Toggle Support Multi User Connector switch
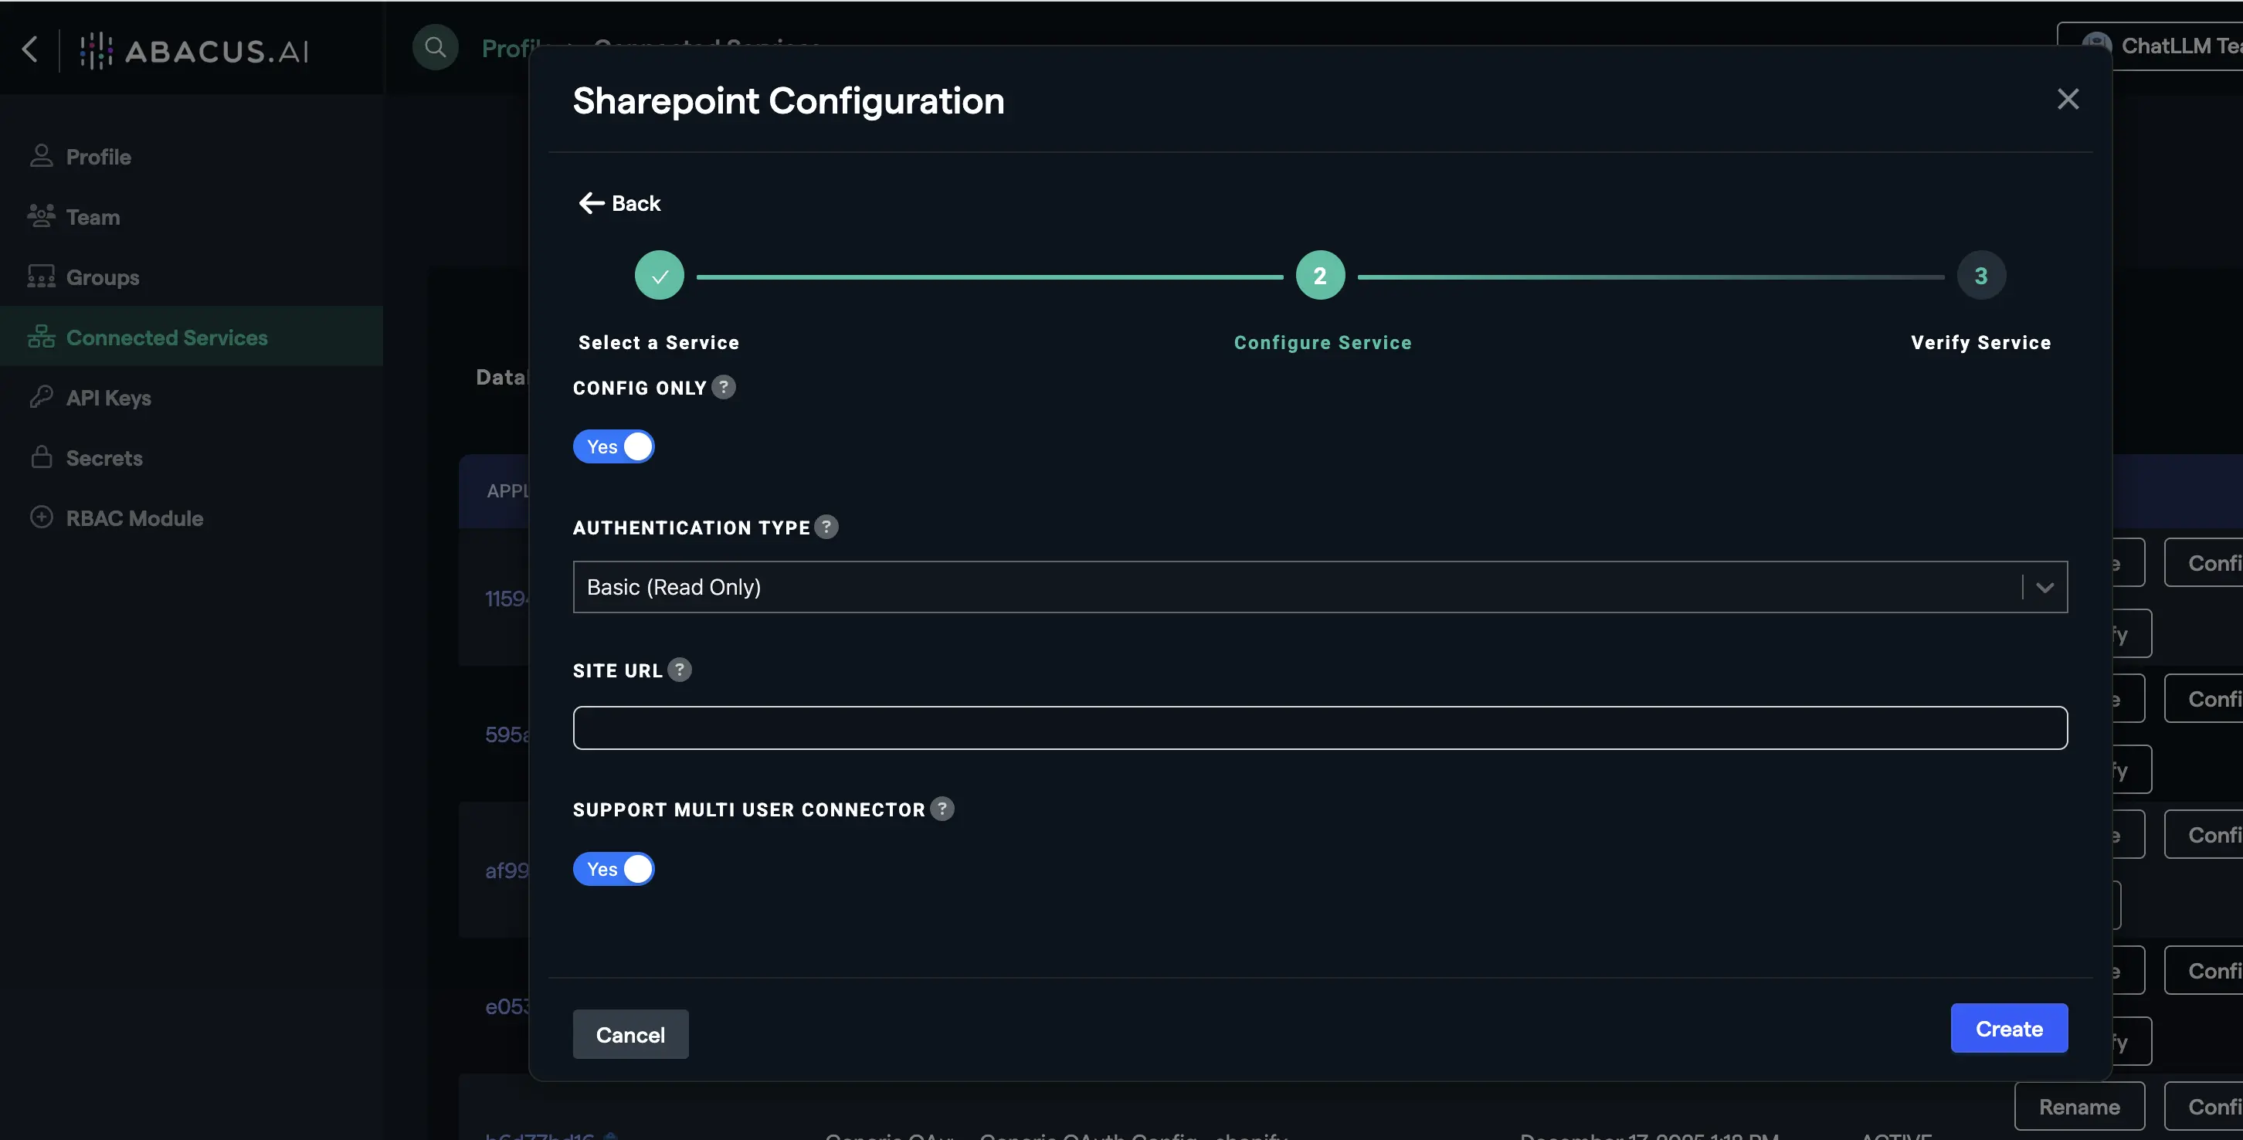 click(613, 869)
